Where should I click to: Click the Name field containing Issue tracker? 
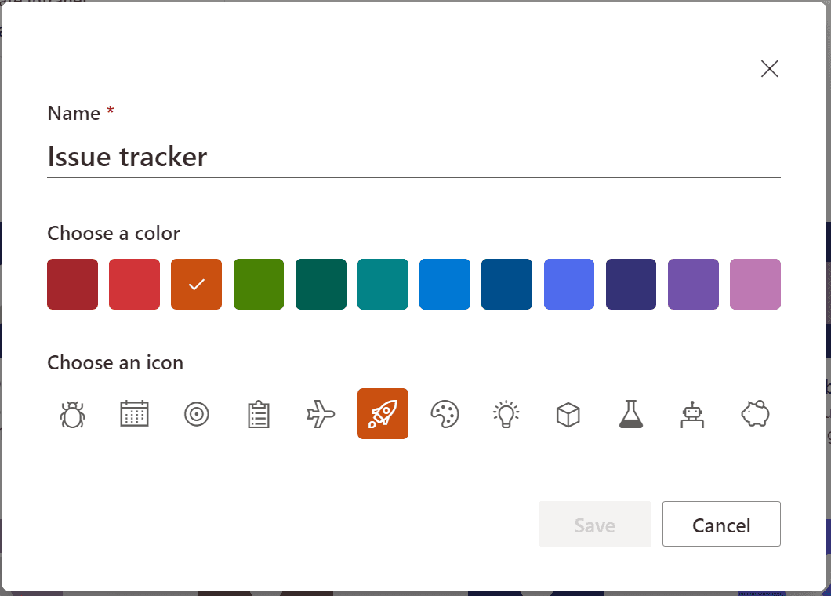[x=413, y=157]
